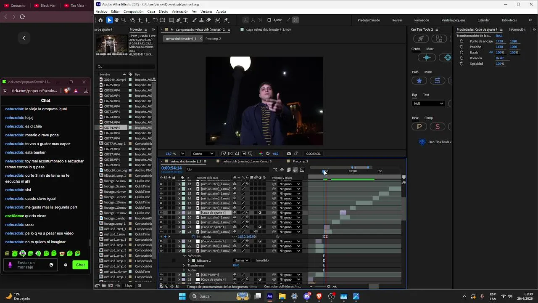Viewport: 538px width, 303px height.
Task: Hide layer 19 Capa de ajuste 4
Action: [161, 213]
